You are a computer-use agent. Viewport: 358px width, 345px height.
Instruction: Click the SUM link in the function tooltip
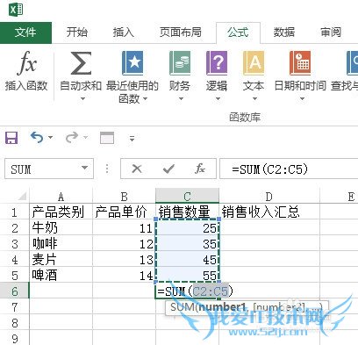182,307
